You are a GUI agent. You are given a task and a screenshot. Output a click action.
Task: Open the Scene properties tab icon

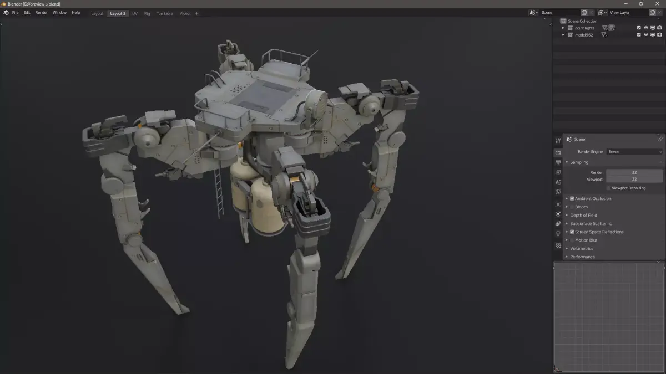pyautogui.click(x=558, y=182)
